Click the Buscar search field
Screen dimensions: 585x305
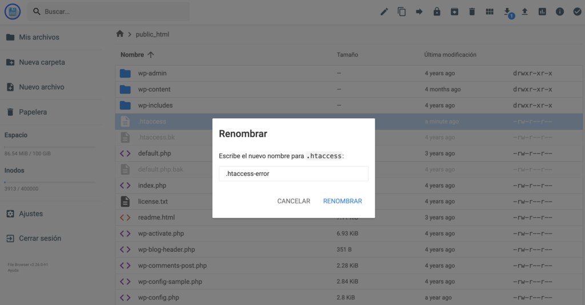point(109,11)
